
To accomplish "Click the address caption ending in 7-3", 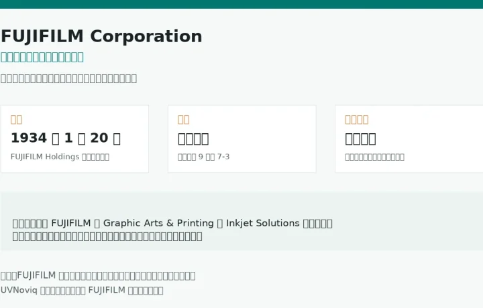I will [x=204, y=157].
